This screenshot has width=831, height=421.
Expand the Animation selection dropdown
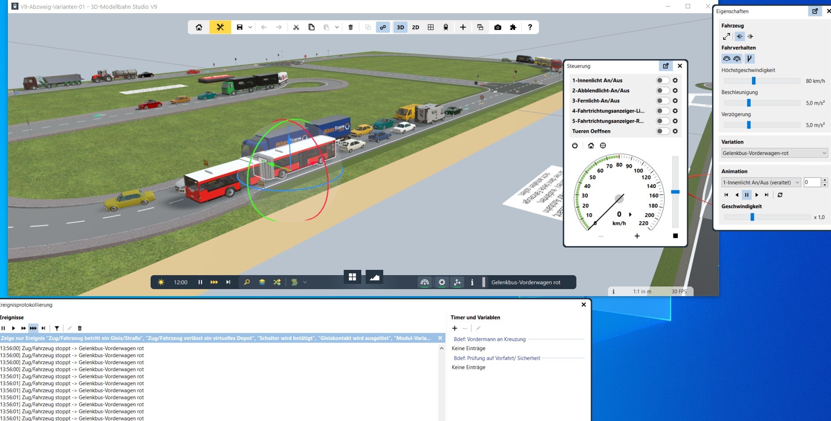click(761, 182)
